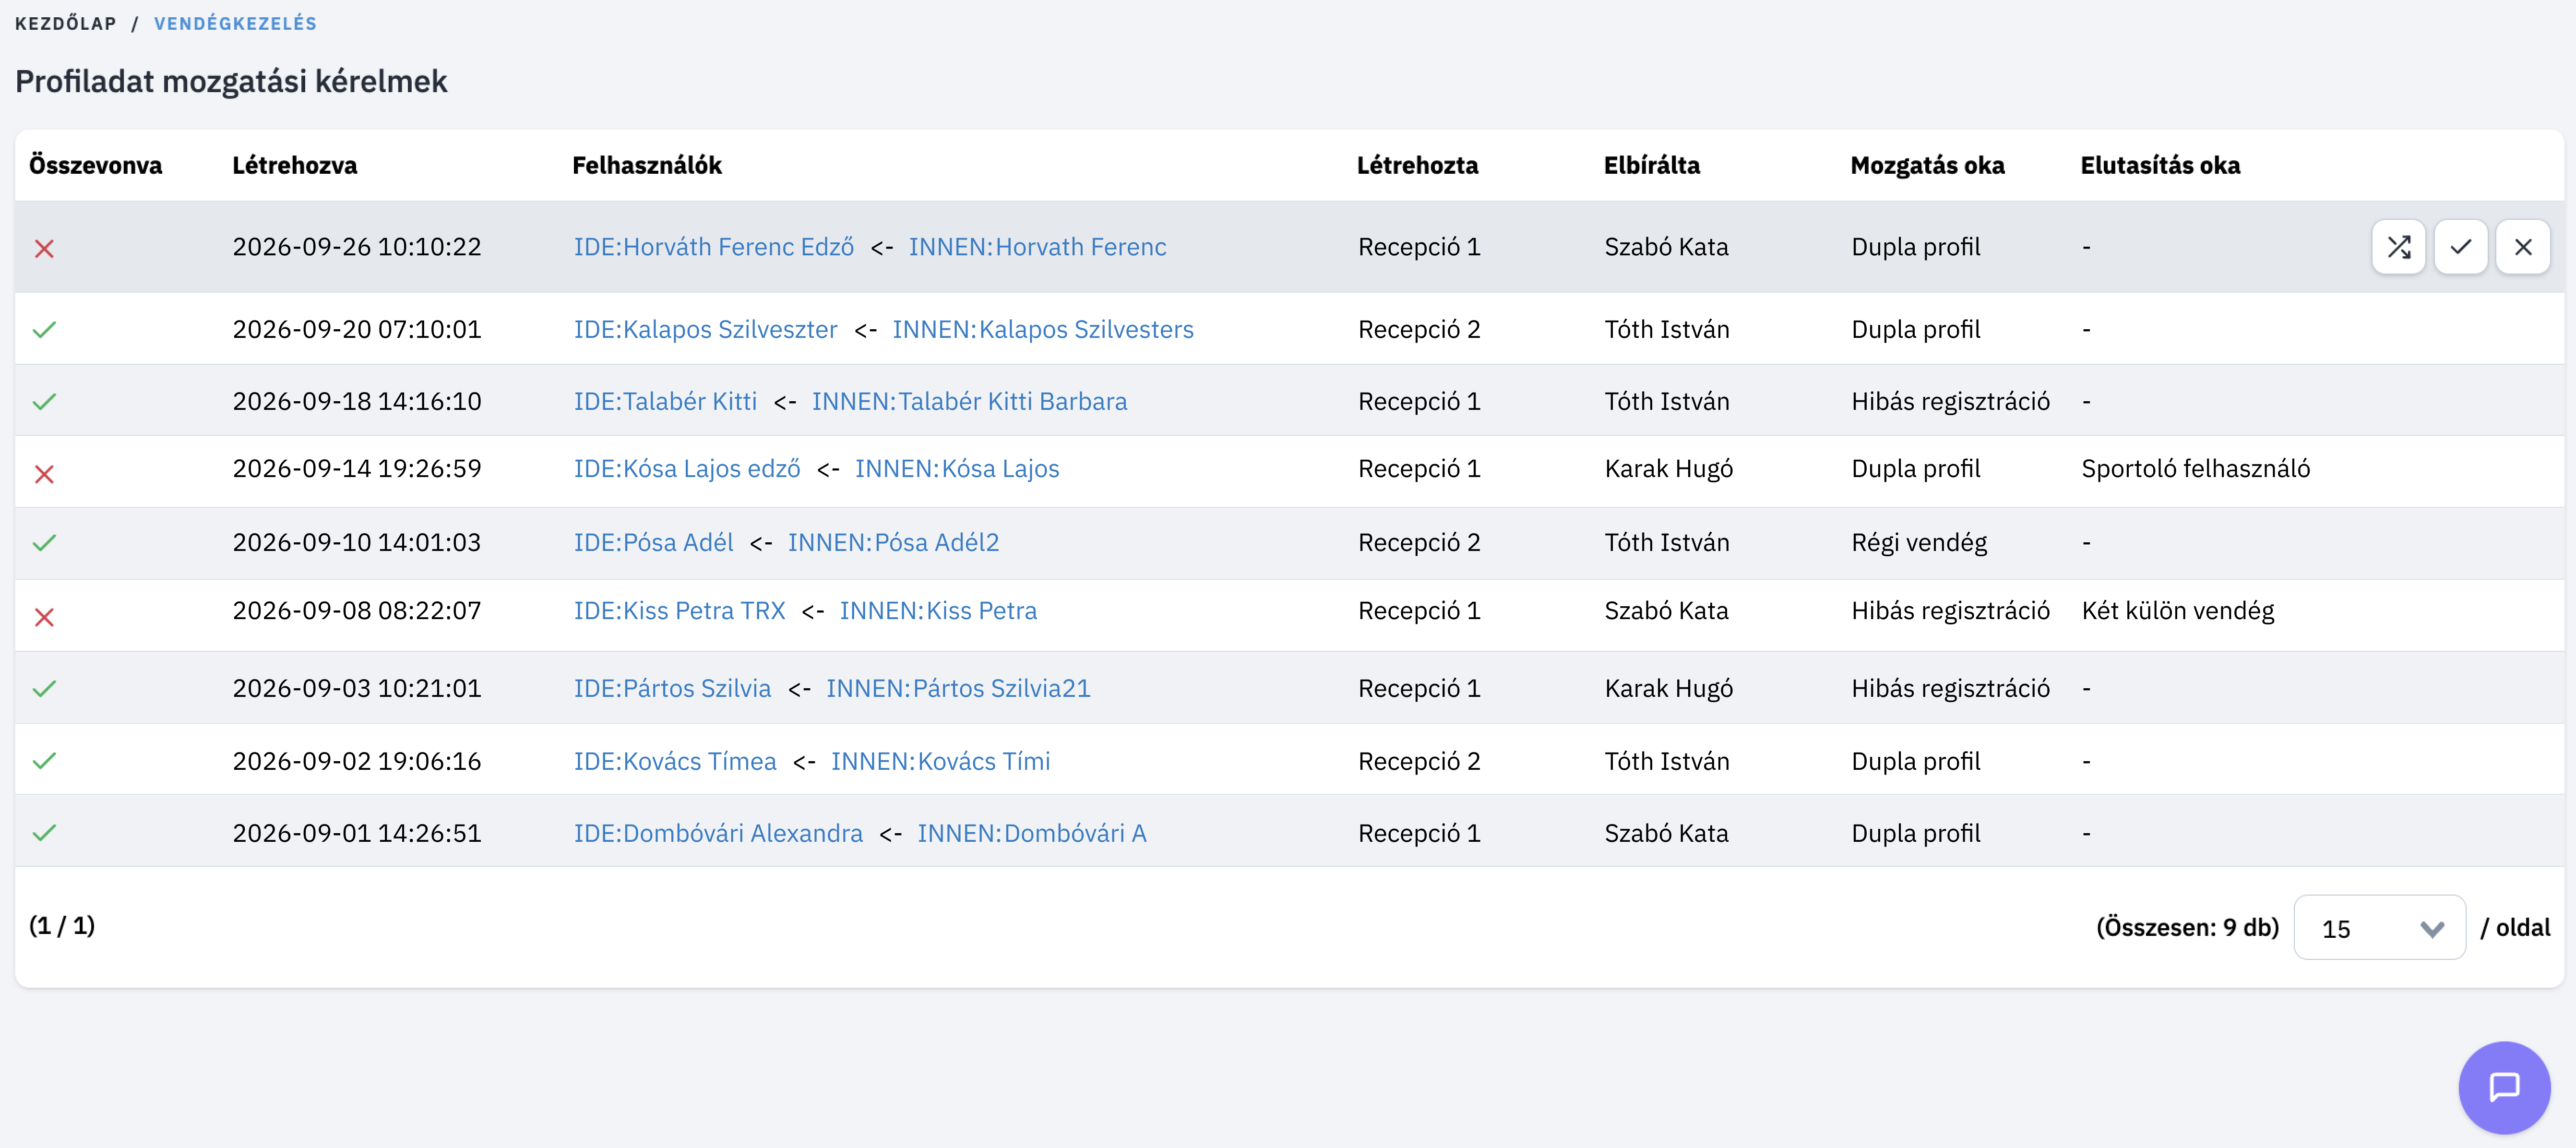Click green check status icon in Pártos Szilvia row
The image size is (2576, 1148).
click(x=44, y=688)
